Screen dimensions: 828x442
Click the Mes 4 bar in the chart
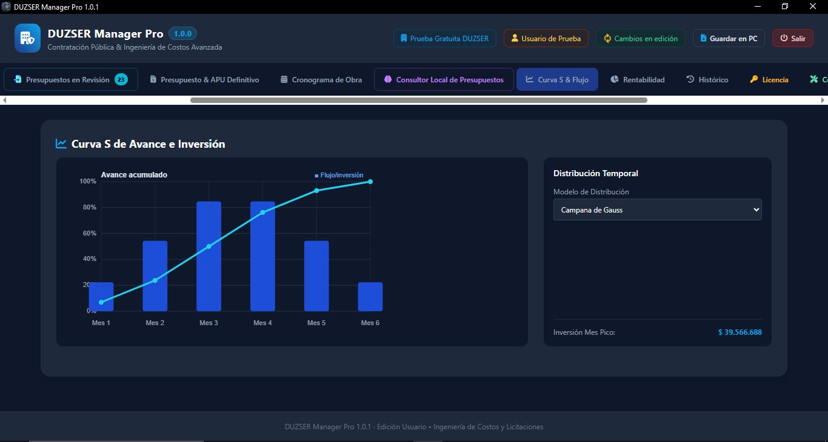(262, 256)
